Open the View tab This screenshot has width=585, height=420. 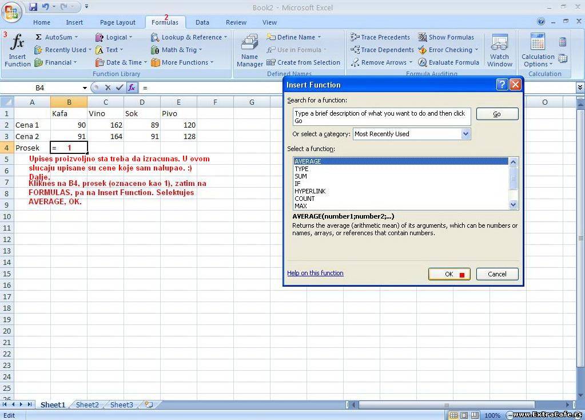(269, 22)
